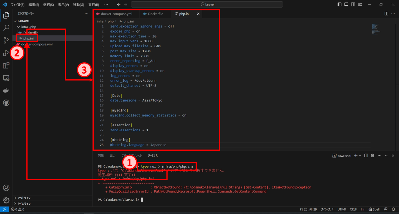399x214 pixels.
Task: Toggle the secondary side bar
Action: click(353, 4)
